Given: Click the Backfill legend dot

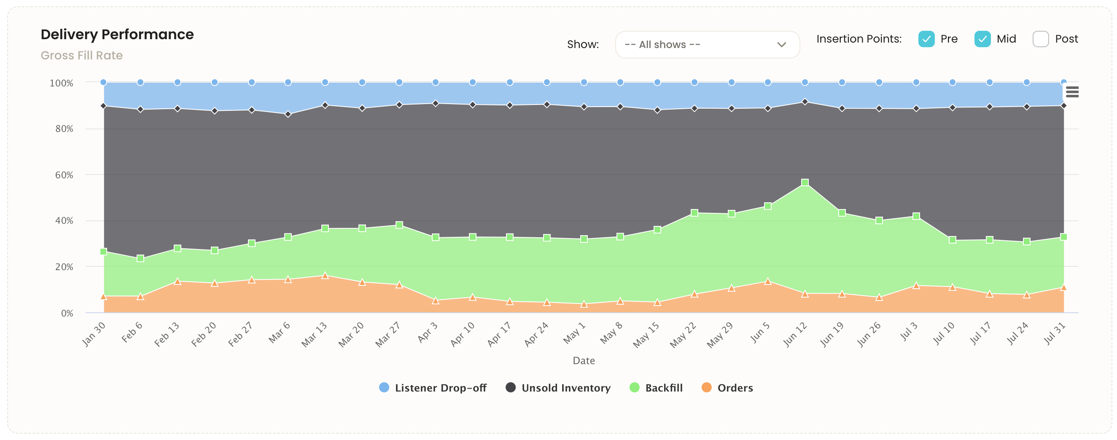Looking at the screenshot, I should tap(633, 388).
